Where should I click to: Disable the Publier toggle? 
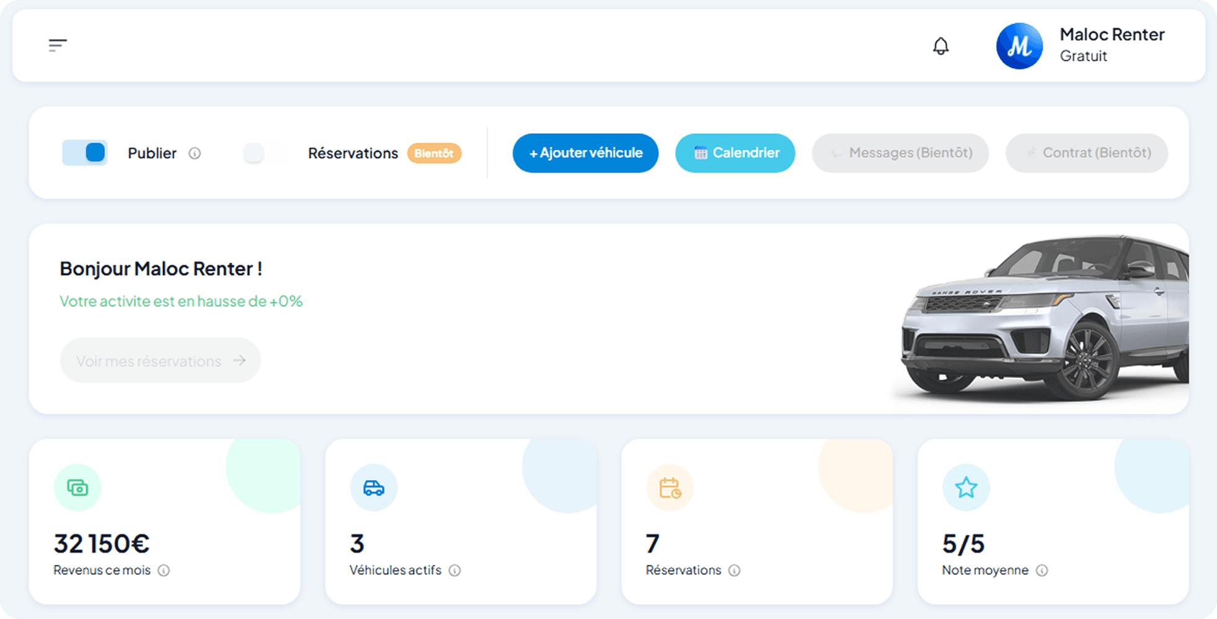click(x=84, y=152)
